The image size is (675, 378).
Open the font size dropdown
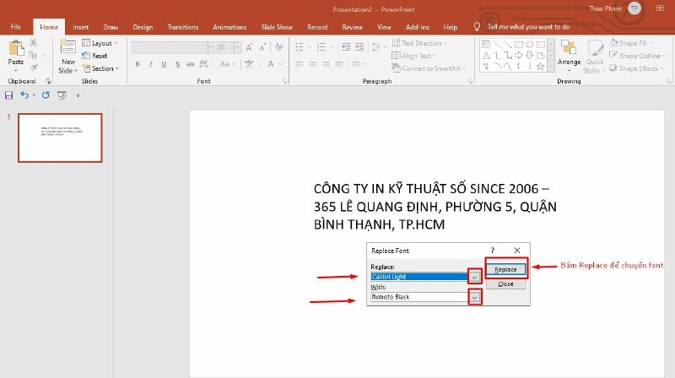point(237,47)
